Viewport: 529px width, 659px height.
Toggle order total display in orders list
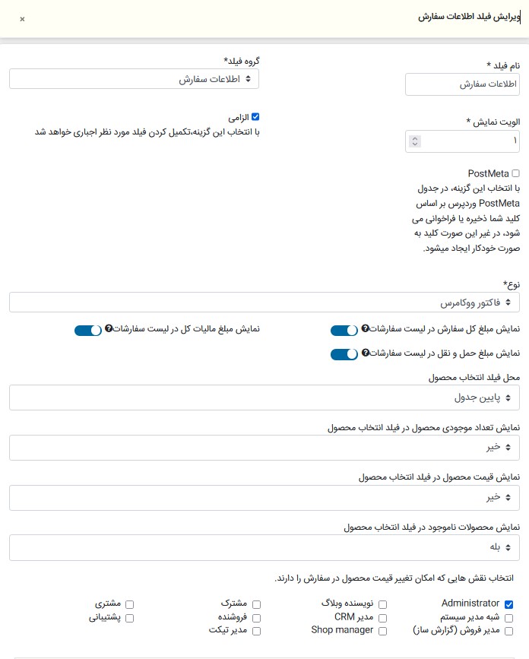(x=344, y=330)
